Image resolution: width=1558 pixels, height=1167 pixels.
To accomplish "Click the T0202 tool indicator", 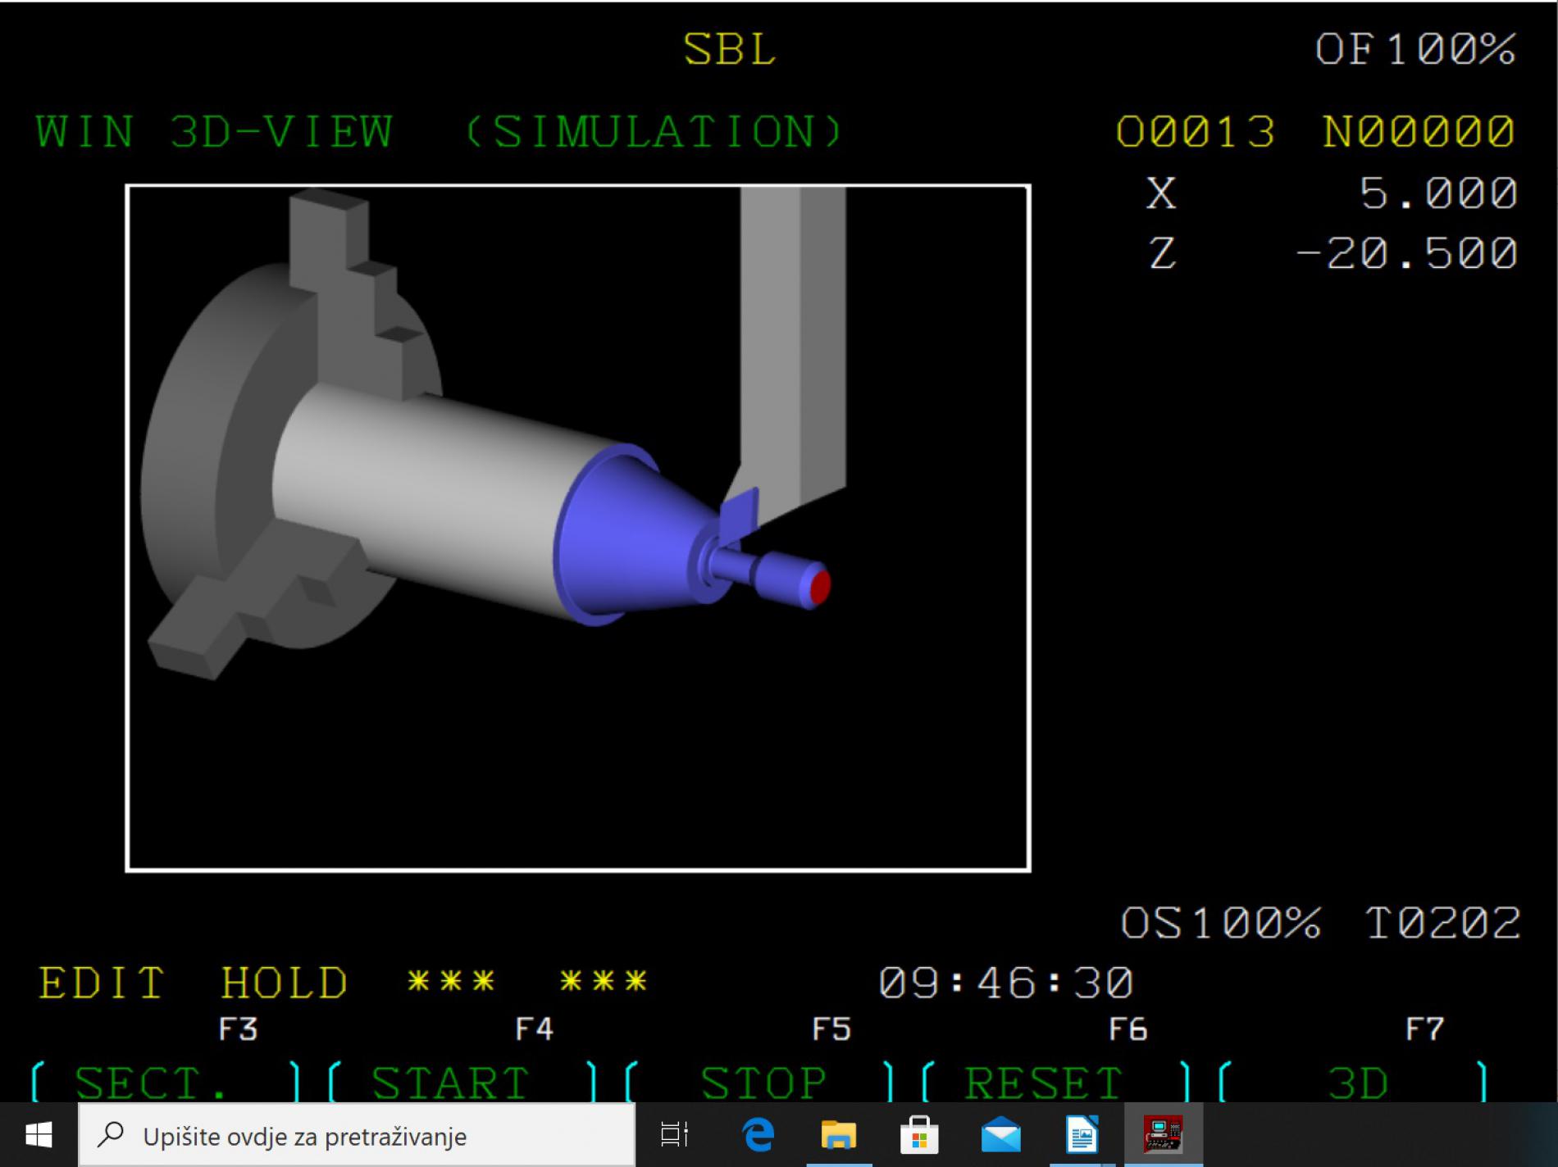I will (x=1442, y=924).
